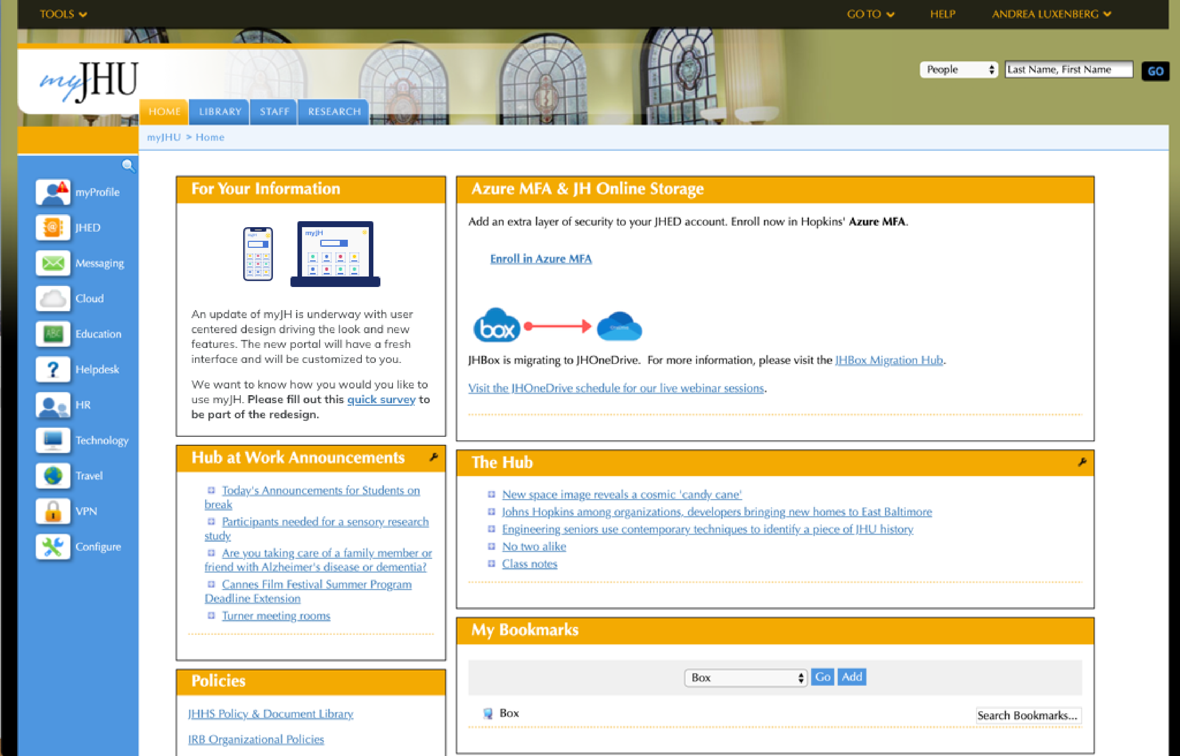The width and height of the screenshot is (1180, 756).
Task: Open Engineering seniors JHU history link
Action: coord(707,529)
